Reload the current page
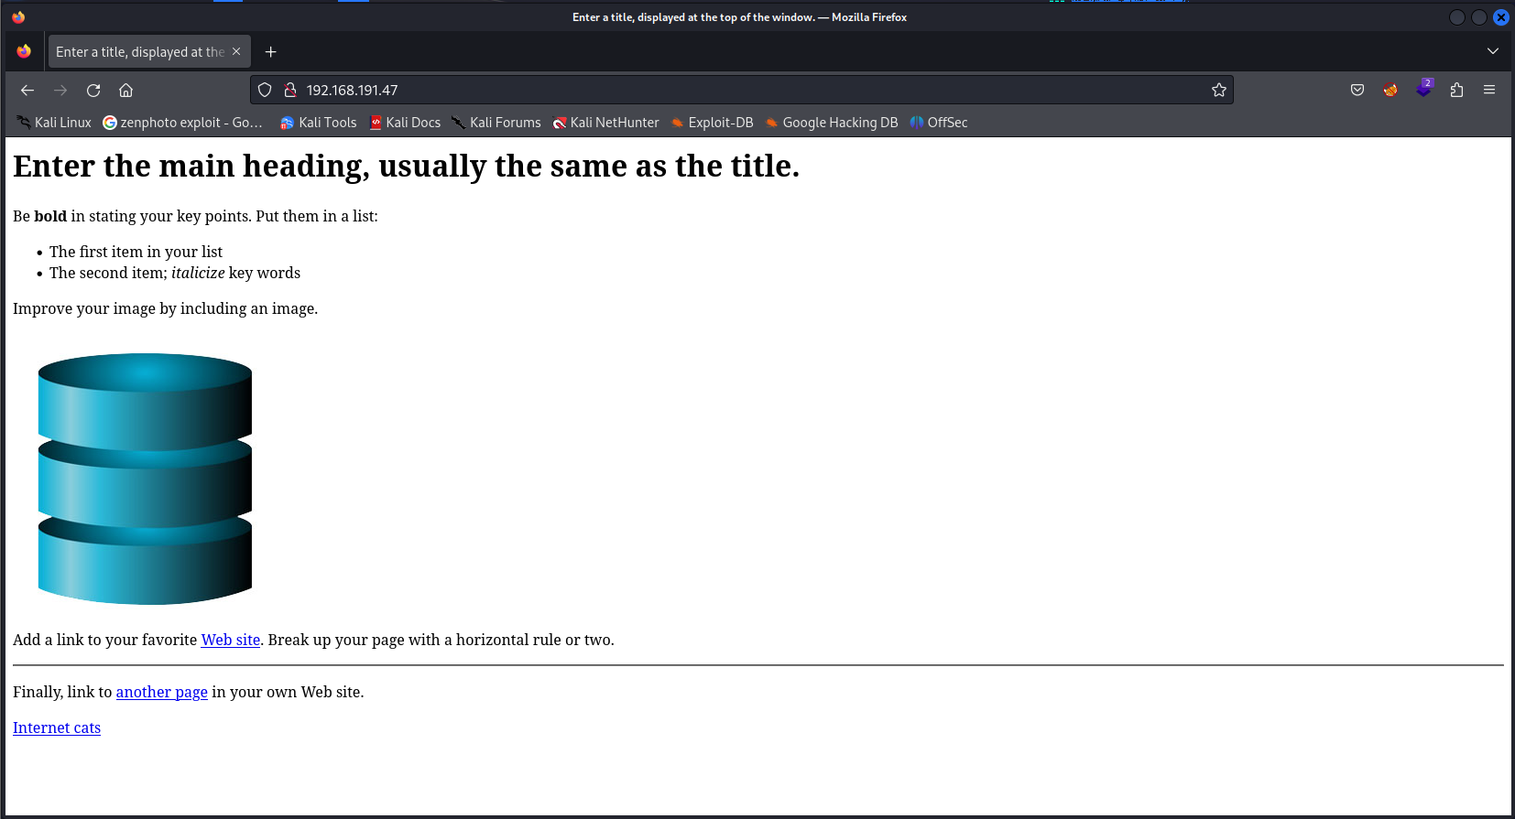 tap(93, 90)
